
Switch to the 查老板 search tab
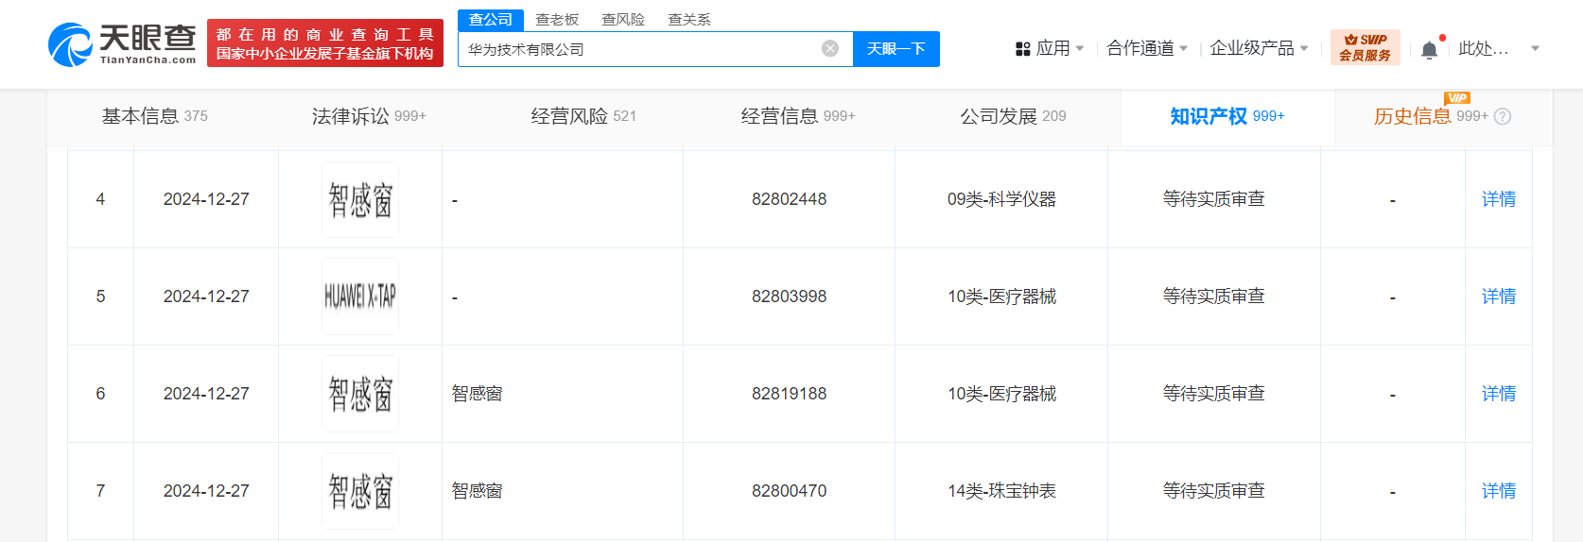(x=557, y=19)
